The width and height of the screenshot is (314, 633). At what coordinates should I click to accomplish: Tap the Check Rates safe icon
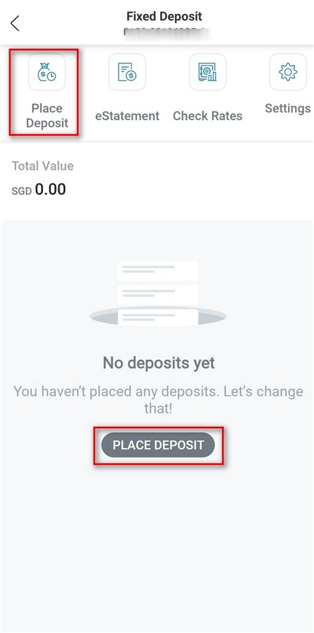click(x=207, y=72)
